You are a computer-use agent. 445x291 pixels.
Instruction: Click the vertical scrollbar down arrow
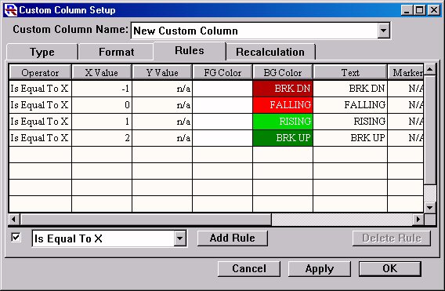pos(429,207)
